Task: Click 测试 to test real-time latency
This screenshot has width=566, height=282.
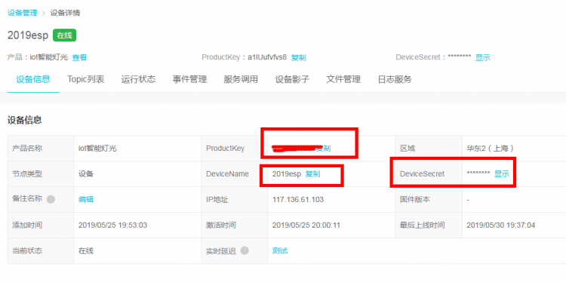Action: (x=280, y=250)
